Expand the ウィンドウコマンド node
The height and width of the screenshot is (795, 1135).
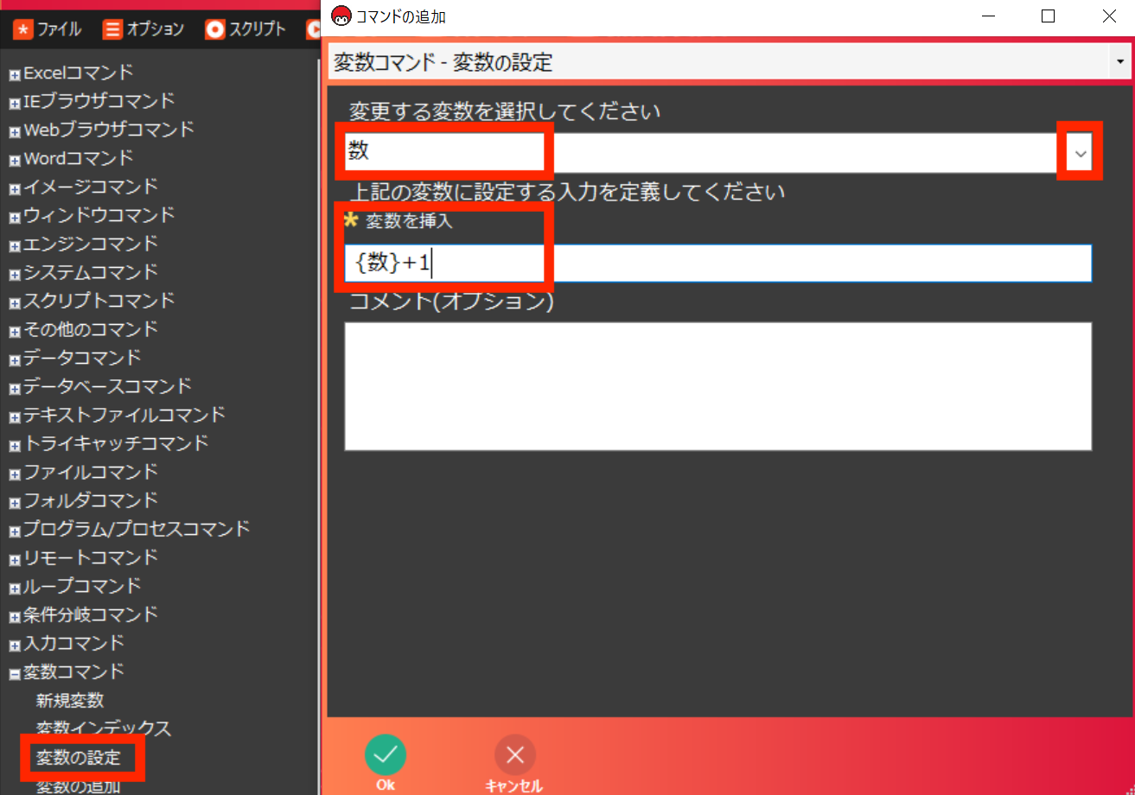pyautogui.click(x=15, y=219)
